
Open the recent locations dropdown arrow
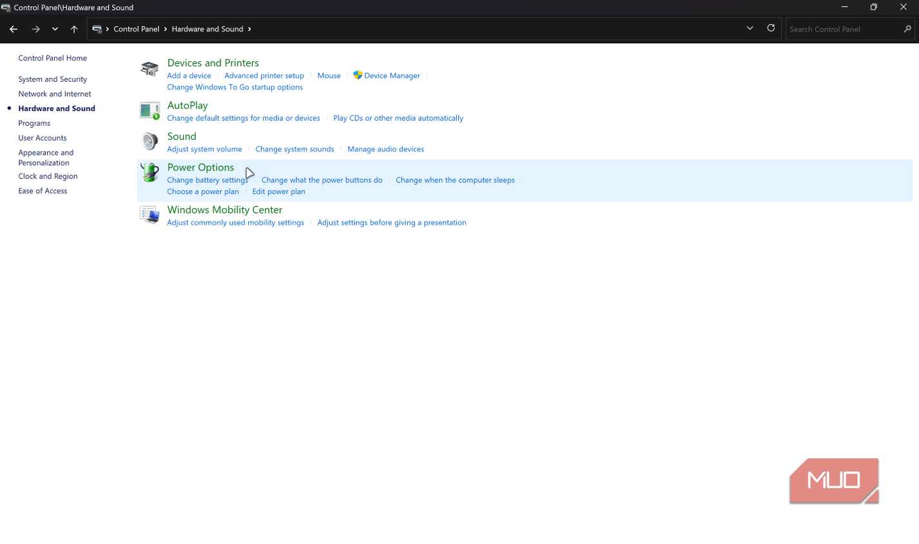coord(55,29)
